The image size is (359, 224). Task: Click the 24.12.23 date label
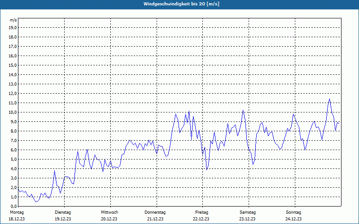point(293,219)
